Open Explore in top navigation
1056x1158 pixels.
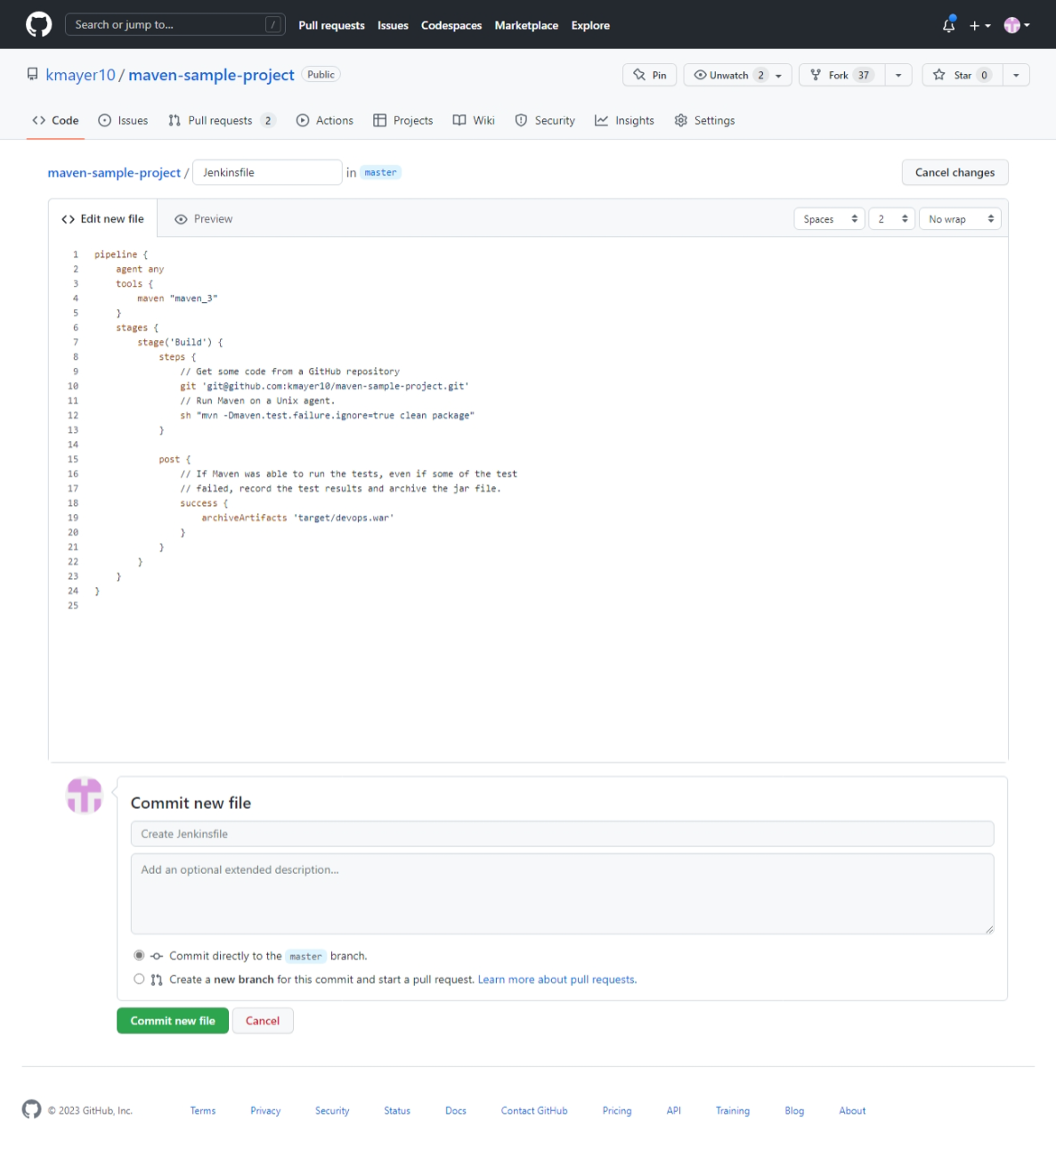(590, 25)
